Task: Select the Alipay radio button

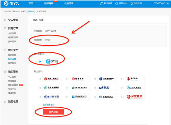Action: [40, 61]
